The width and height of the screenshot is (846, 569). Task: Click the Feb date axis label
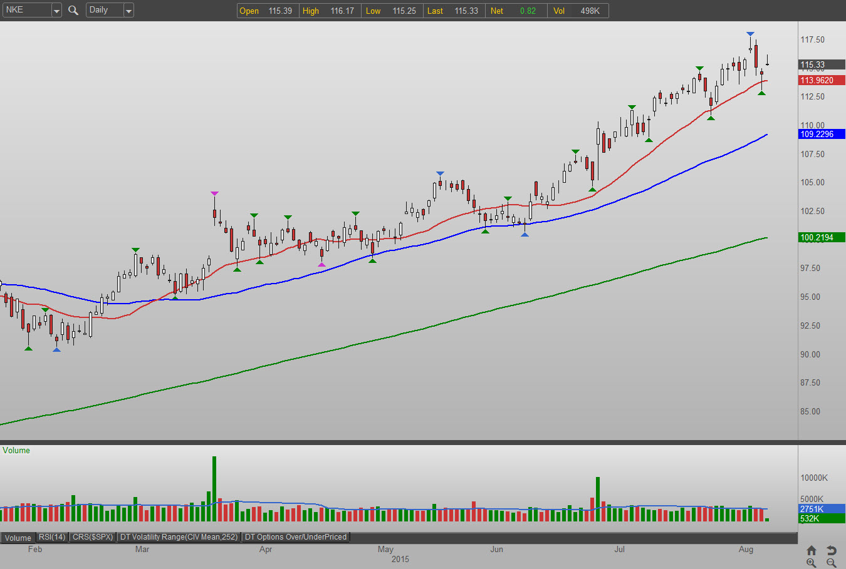[x=35, y=549]
